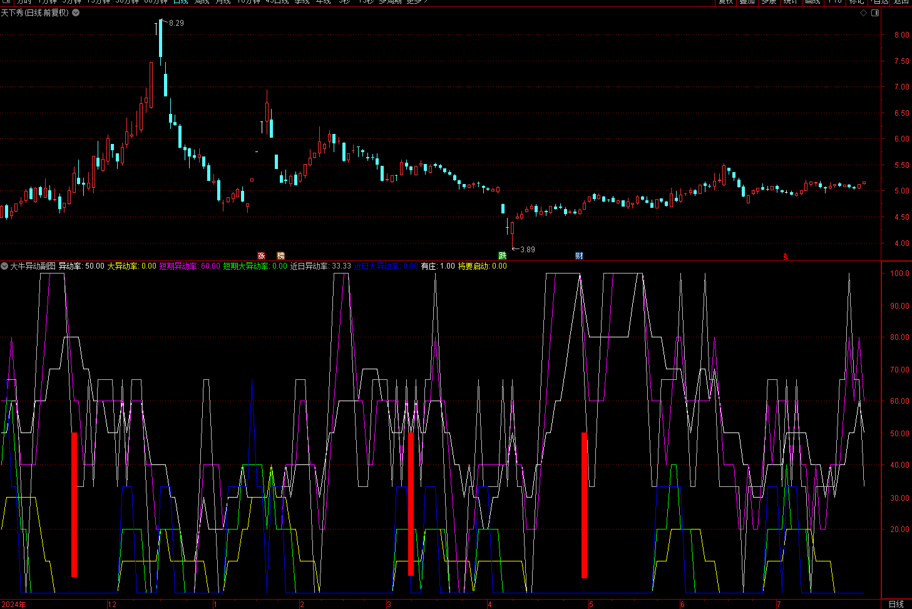The width and height of the screenshot is (912, 609).
Task: Click the 2024年 timeline label on the axis
Action: coord(14,604)
